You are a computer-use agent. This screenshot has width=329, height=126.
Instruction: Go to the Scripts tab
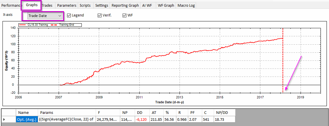[85, 5]
